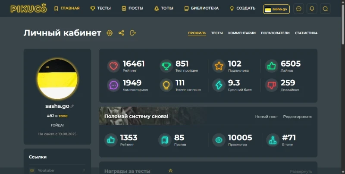The width and height of the screenshot is (345, 174).
Task: Go to ГЛАВНАЯ in the top navigation
Action: 67,8
